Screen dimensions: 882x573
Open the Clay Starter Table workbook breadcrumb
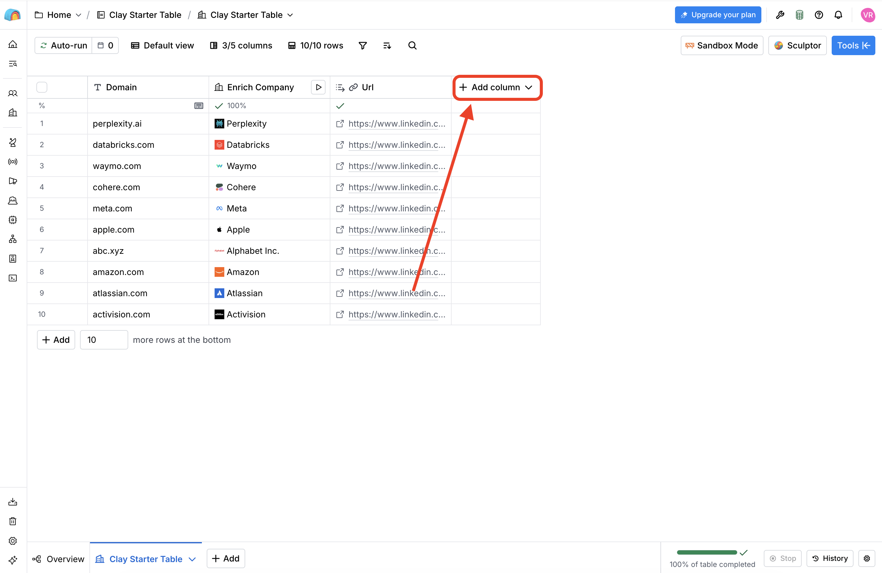139,15
